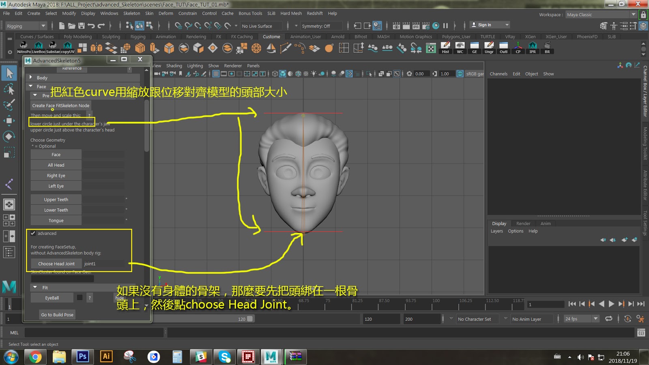The width and height of the screenshot is (649, 365).
Task: Open the Skeleton menu in the menu bar
Action: tap(131, 13)
